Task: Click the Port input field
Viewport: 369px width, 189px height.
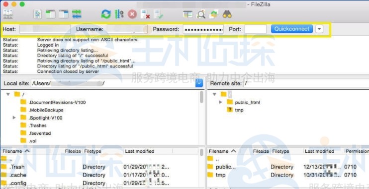Action: (x=255, y=29)
